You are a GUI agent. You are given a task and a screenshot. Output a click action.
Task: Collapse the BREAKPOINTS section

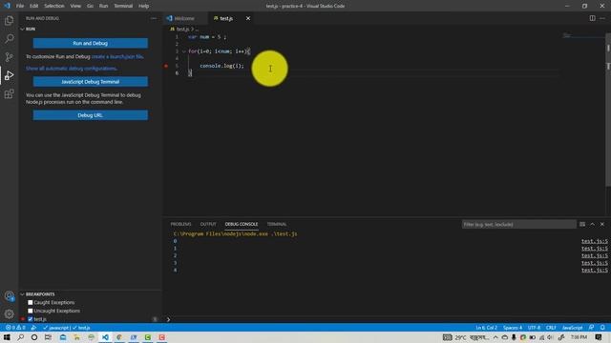coord(22,294)
